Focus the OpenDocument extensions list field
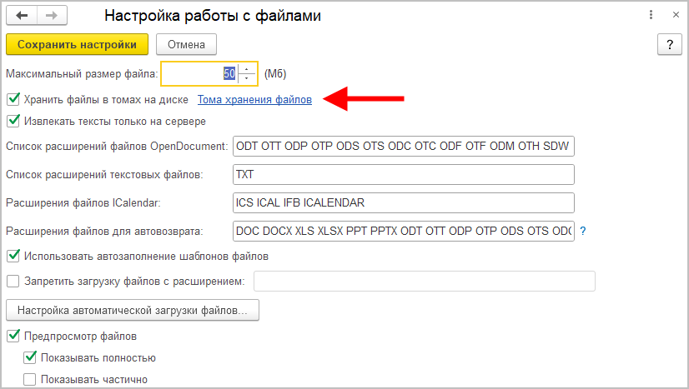The image size is (689, 389). click(x=404, y=147)
